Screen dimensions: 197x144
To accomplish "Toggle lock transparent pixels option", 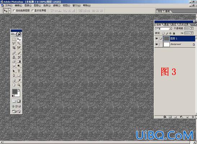I will coord(163,33).
